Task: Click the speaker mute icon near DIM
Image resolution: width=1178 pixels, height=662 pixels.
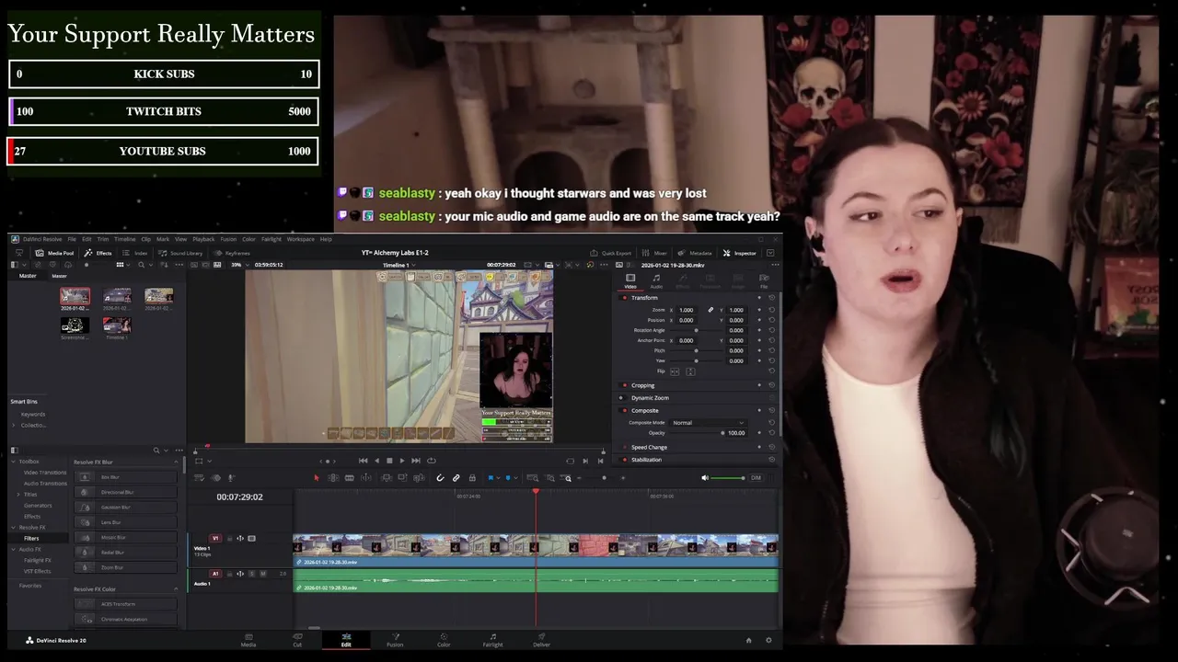Action: coord(705,478)
